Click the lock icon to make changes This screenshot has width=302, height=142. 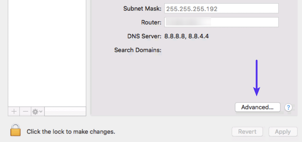(x=15, y=130)
